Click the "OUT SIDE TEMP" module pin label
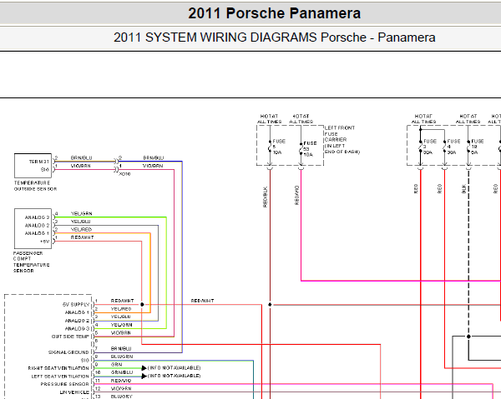This screenshot has width=501, height=399. click(70, 337)
